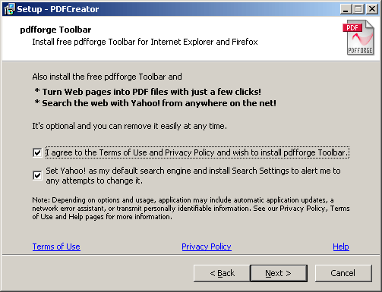Screen dimensions: 382x292
Task: Go back with the < Back button
Action: click(222, 273)
